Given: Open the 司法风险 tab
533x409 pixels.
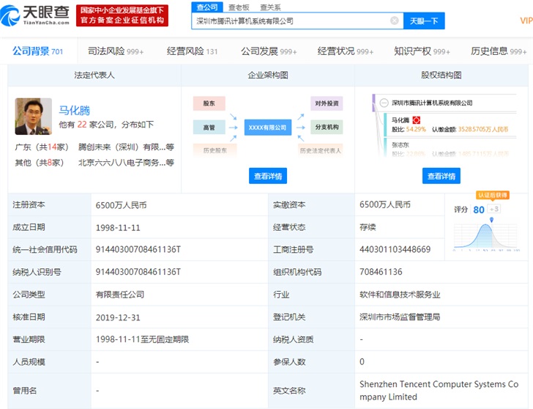Looking at the screenshot, I should click(x=116, y=51).
